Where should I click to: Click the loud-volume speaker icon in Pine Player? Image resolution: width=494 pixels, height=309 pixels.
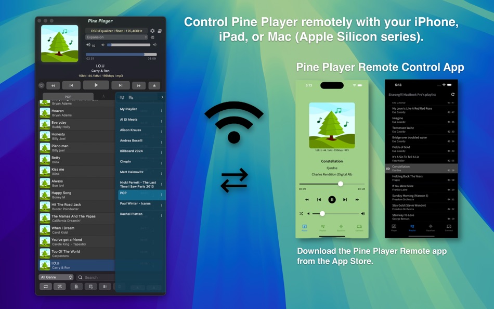tap(154, 45)
